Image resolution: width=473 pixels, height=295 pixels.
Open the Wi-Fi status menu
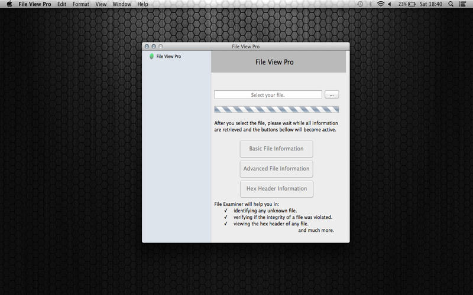(381, 4)
